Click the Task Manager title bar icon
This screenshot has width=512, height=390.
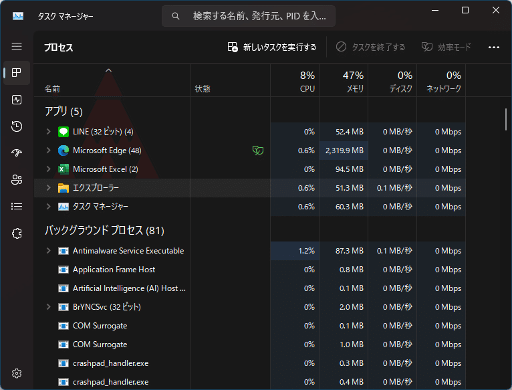18,16
